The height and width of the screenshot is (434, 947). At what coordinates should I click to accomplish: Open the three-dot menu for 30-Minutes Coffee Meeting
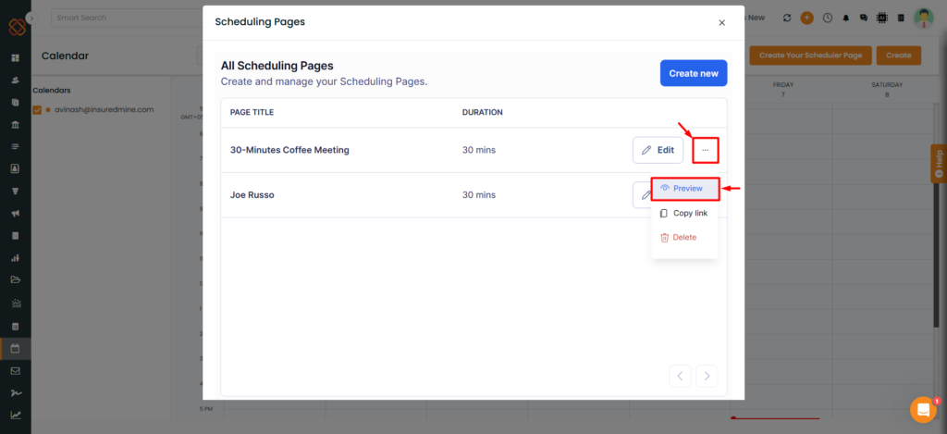[705, 150]
